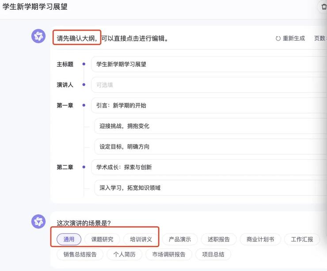Screen dimensions: 327x271
Task: Click the assistant avatar beside the scenario question
Action: (x=38, y=221)
